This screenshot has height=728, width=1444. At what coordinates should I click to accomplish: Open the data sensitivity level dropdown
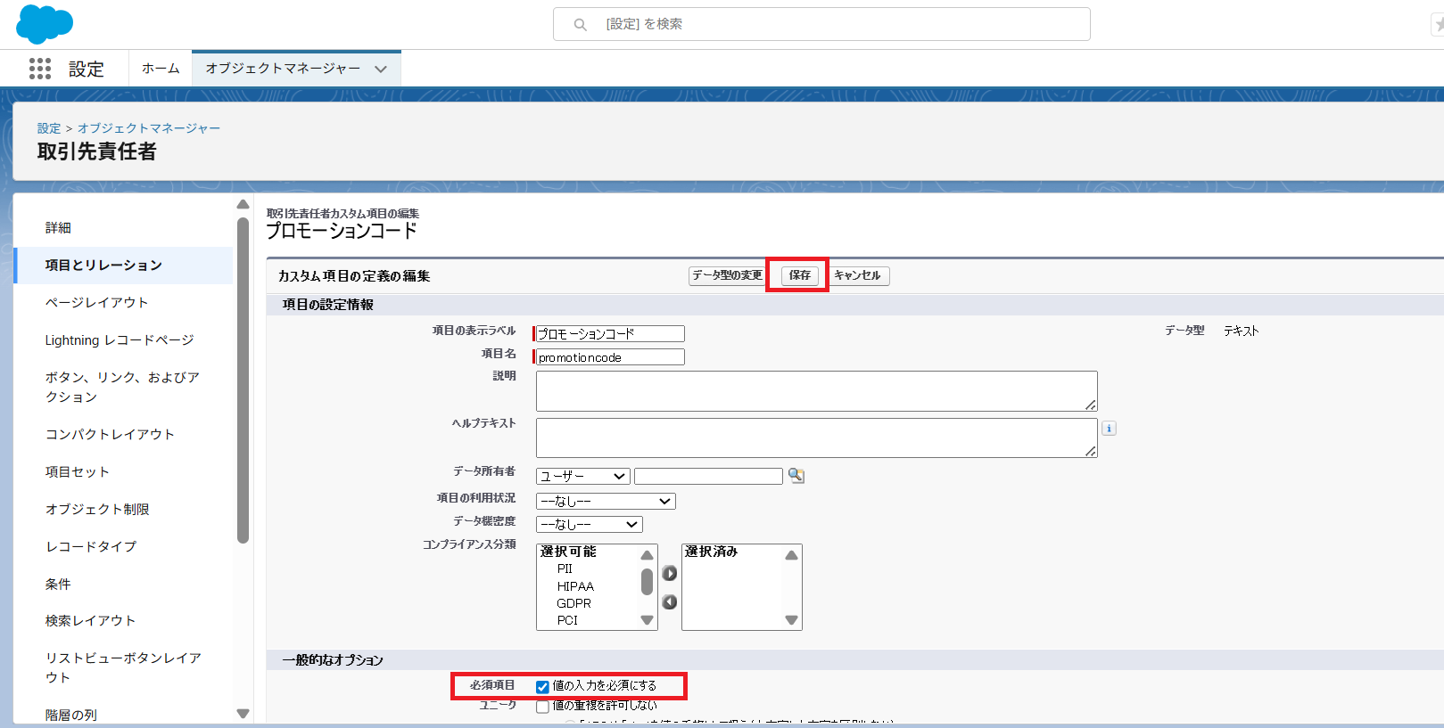(589, 525)
